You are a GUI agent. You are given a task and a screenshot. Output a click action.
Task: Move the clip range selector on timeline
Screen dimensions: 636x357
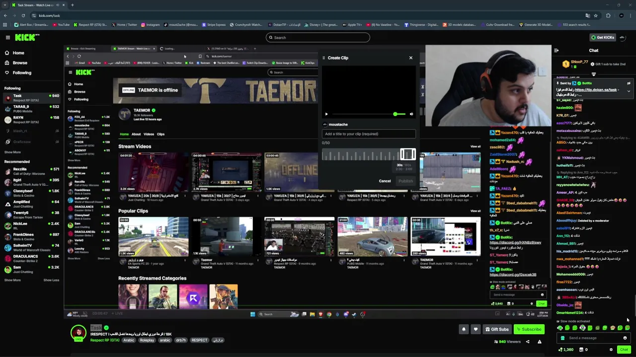tap(408, 155)
